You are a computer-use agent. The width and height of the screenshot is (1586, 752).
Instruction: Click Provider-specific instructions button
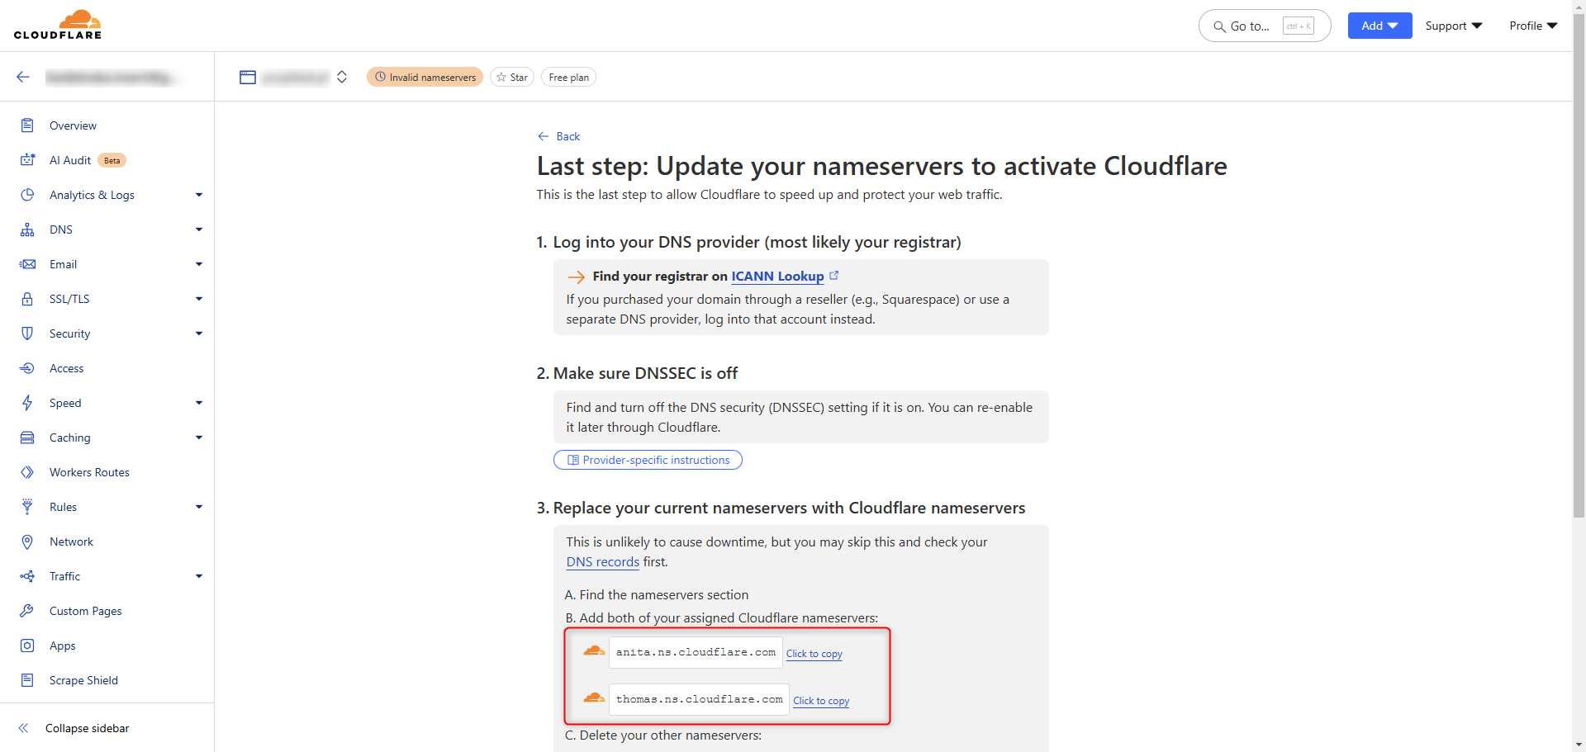648,460
